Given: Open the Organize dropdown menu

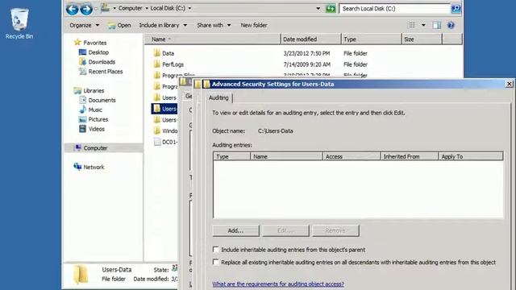Looking at the screenshot, I should click(84, 25).
